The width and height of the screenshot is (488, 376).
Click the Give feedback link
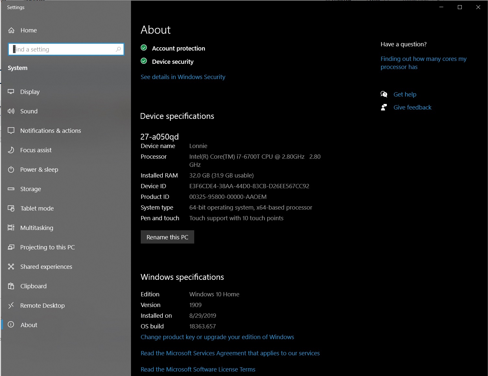click(412, 107)
